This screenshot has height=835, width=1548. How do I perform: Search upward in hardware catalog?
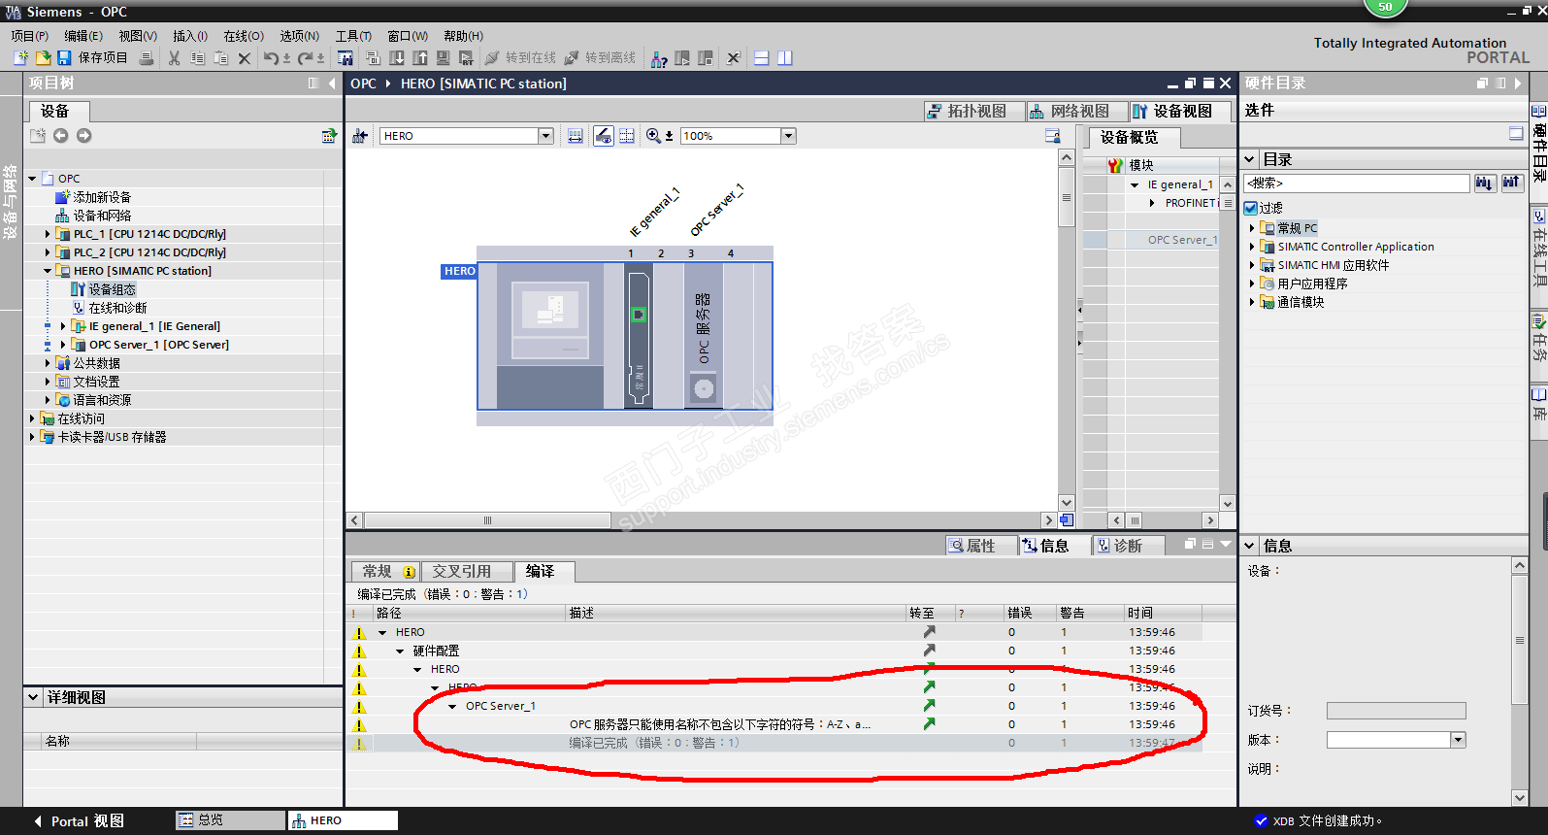(1511, 183)
